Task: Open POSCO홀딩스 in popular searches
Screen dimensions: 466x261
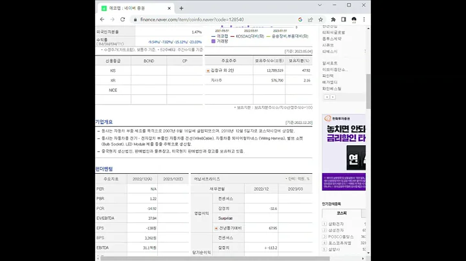Action: pyautogui.click(x=341, y=236)
